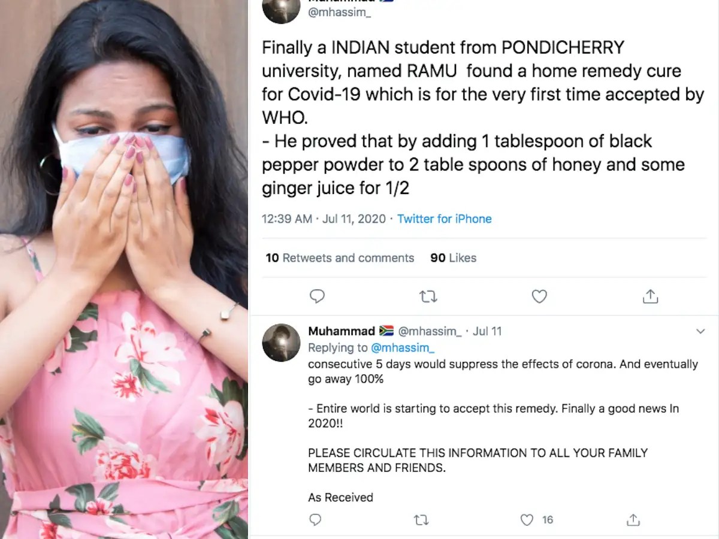Click the Jul 11 timestamp on the reply
719x539 pixels.
tap(487, 331)
